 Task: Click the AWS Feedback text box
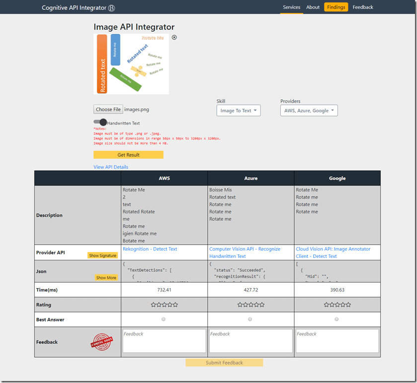click(164, 341)
